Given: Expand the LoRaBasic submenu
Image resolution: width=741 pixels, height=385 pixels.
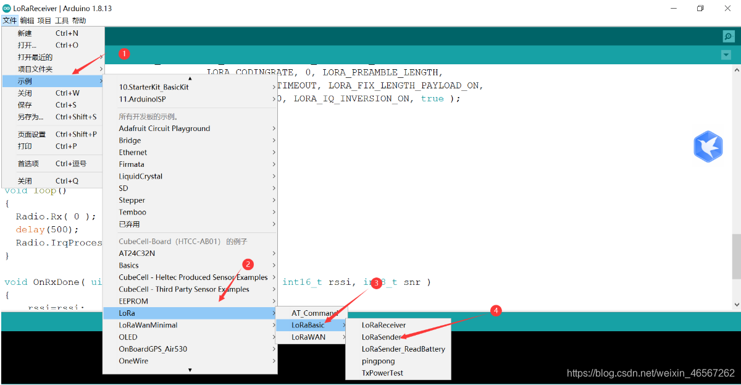Looking at the screenshot, I should pyautogui.click(x=311, y=325).
